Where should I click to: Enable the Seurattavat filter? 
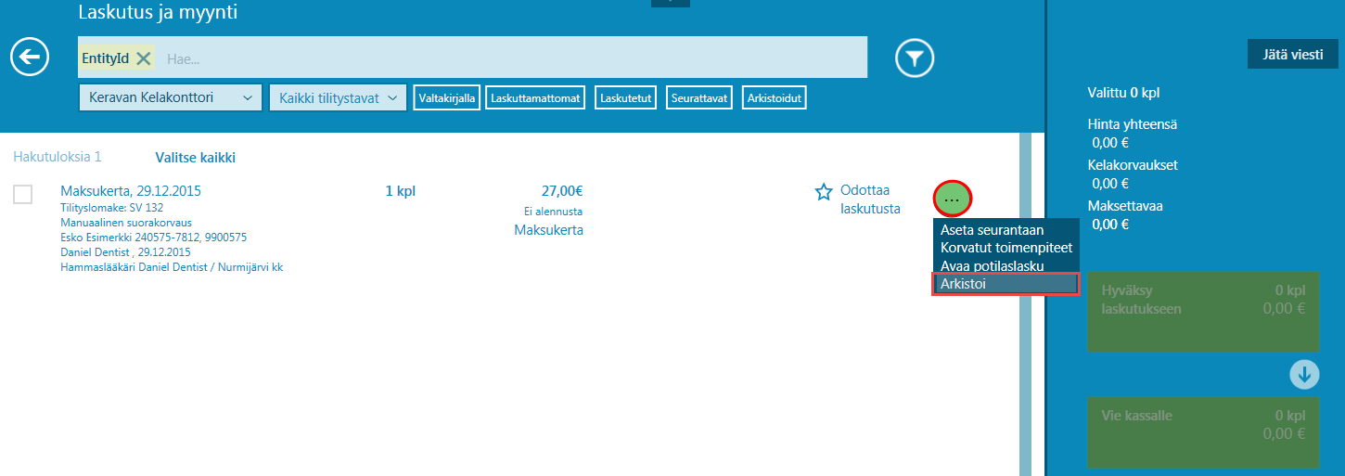(698, 97)
